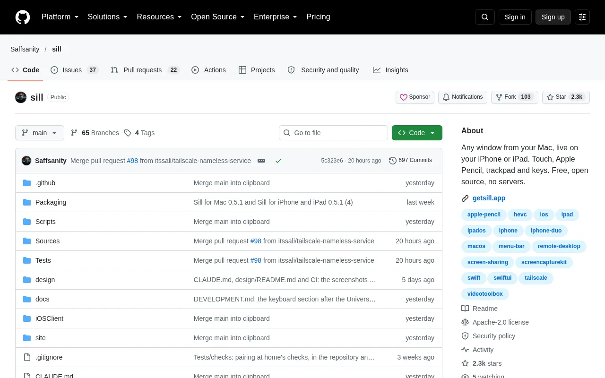Viewport: 605px width, 378px height.
Task: Open the main branch selector
Action: click(40, 133)
